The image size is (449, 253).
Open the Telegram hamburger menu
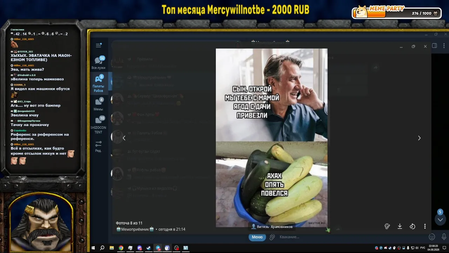[x=99, y=45]
